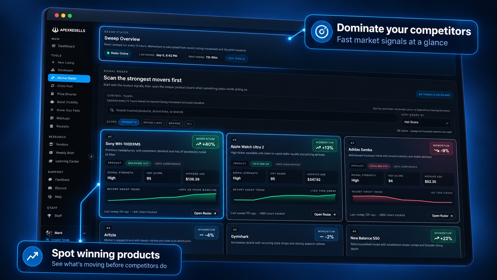The image size is (497, 280).
Task: Click the Boost Visibility icon
Action: pyautogui.click(x=52, y=102)
